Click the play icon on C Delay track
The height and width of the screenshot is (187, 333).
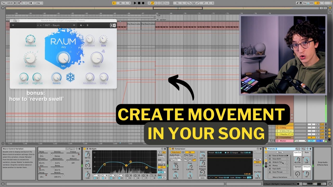click(277, 128)
